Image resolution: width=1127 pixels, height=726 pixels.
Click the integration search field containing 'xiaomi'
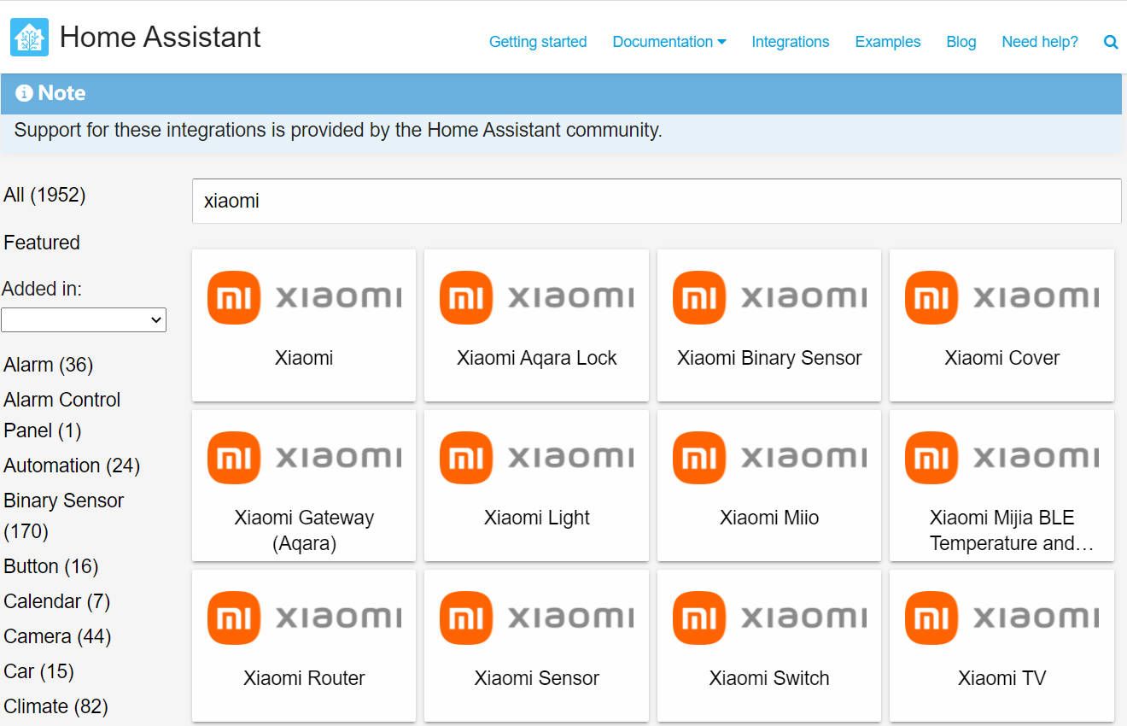tap(657, 201)
